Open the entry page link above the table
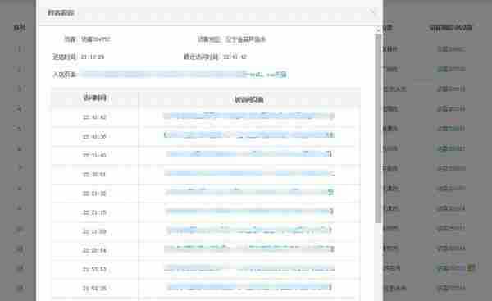Viewport: 492px width, 301px height. pos(183,75)
